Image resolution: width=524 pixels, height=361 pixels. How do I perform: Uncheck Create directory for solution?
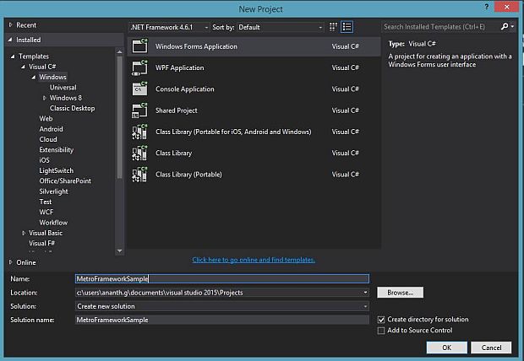(x=382, y=320)
